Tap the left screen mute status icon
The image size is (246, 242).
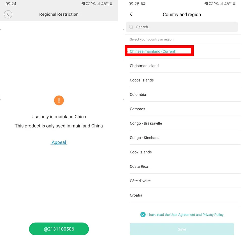83,4
